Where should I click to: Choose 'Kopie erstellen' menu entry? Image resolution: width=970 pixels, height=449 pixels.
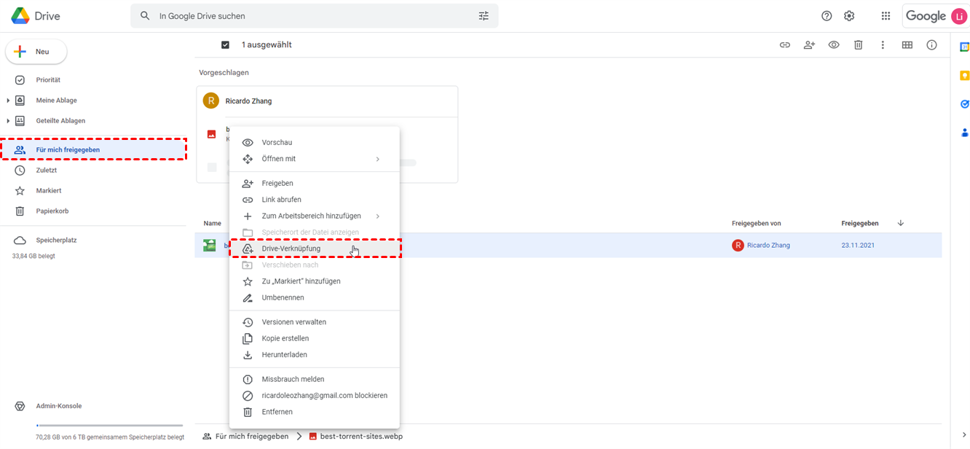pyautogui.click(x=314, y=339)
